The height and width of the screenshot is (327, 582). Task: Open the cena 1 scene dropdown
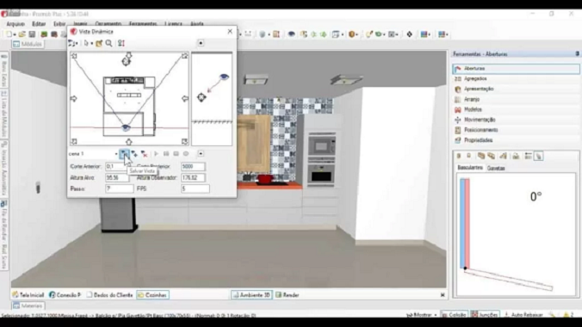click(116, 154)
